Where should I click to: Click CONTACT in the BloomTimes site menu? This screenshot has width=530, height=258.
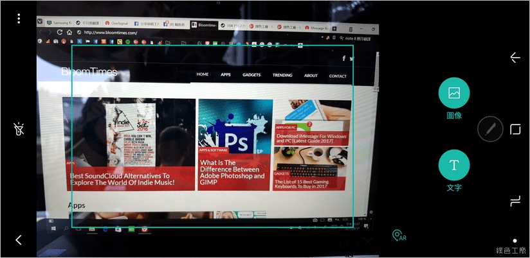click(x=338, y=76)
